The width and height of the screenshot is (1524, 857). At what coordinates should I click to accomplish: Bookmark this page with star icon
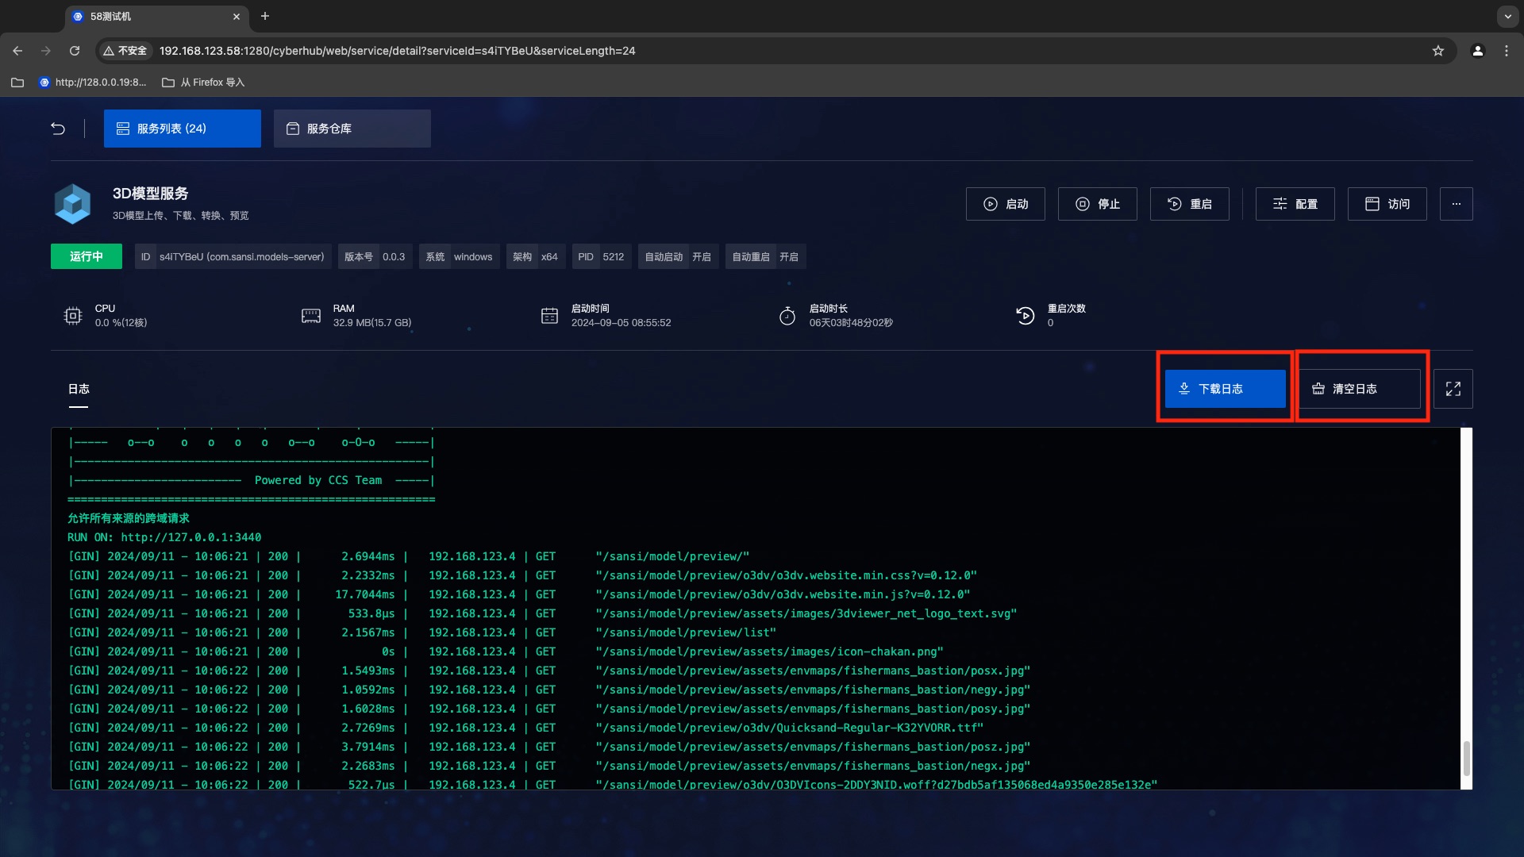[1437, 51]
